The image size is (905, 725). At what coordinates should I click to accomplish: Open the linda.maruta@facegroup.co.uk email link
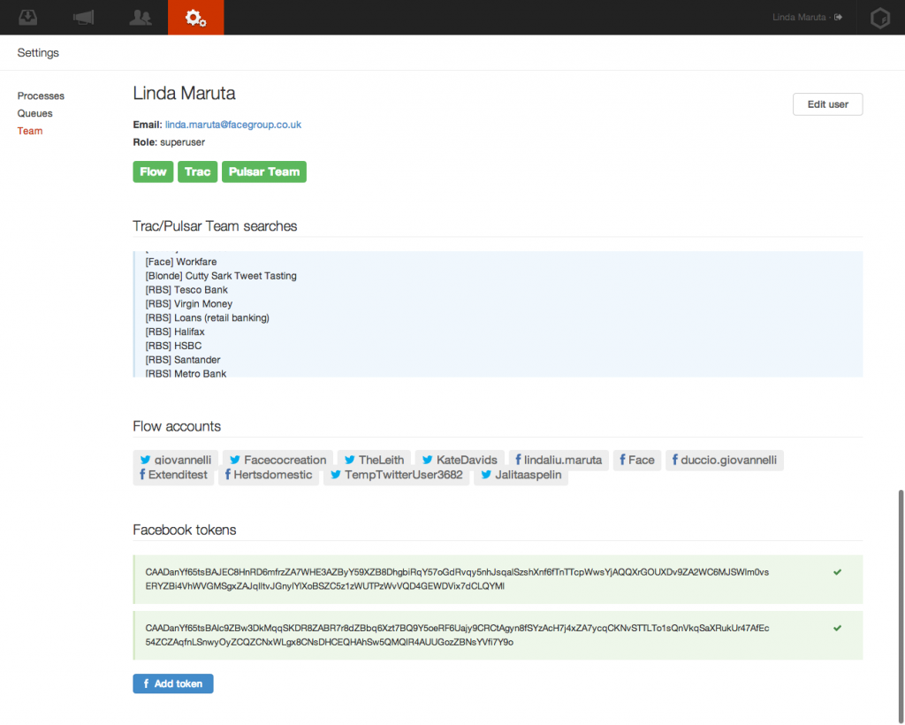click(233, 125)
